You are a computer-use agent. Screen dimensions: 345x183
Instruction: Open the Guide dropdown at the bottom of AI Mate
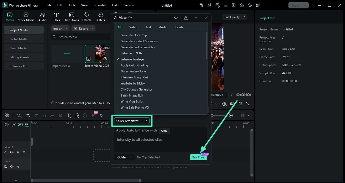[x=124, y=157]
